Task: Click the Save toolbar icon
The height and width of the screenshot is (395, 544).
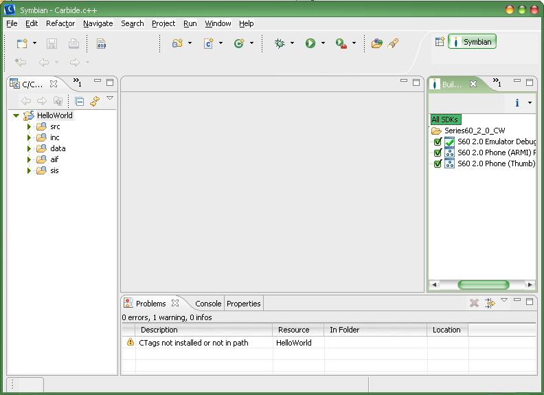Action: tap(52, 43)
